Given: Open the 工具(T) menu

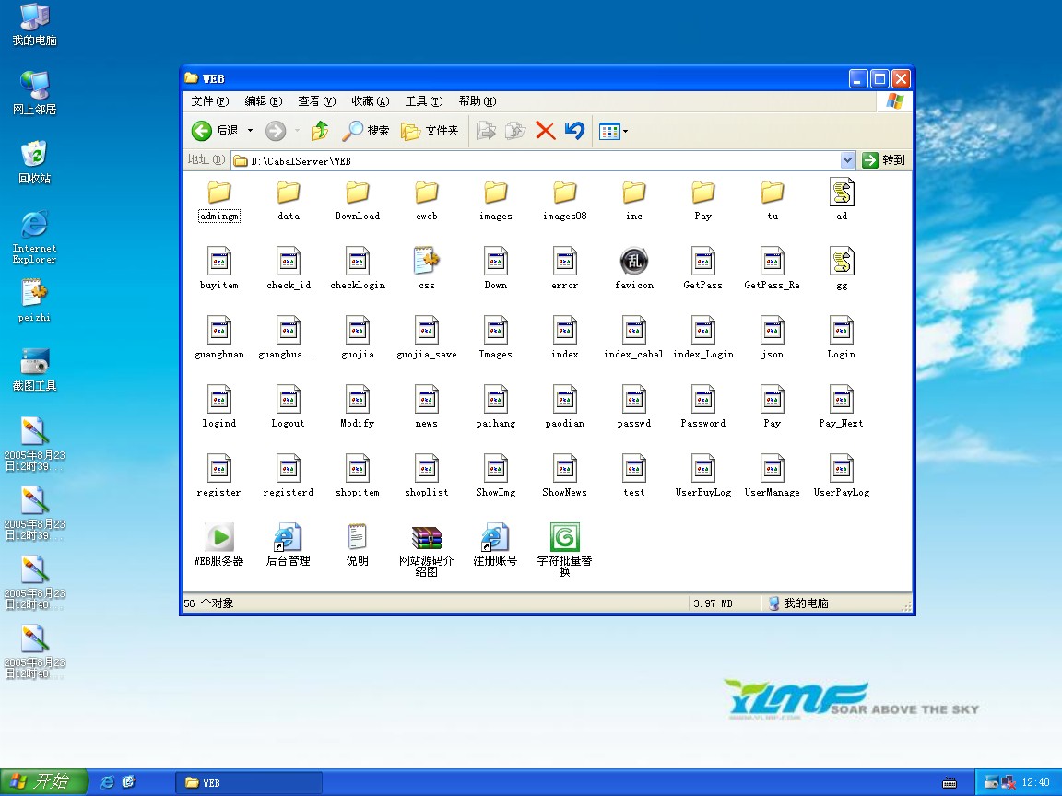Looking at the screenshot, I should click(423, 101).
